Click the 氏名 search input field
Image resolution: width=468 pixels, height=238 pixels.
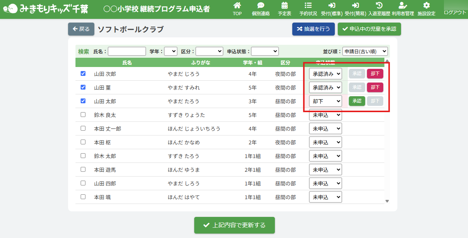(x=127, y=51)
